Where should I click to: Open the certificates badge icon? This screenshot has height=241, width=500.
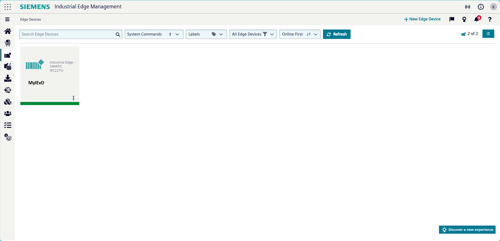pyautogui.click(x=464, y=19)
